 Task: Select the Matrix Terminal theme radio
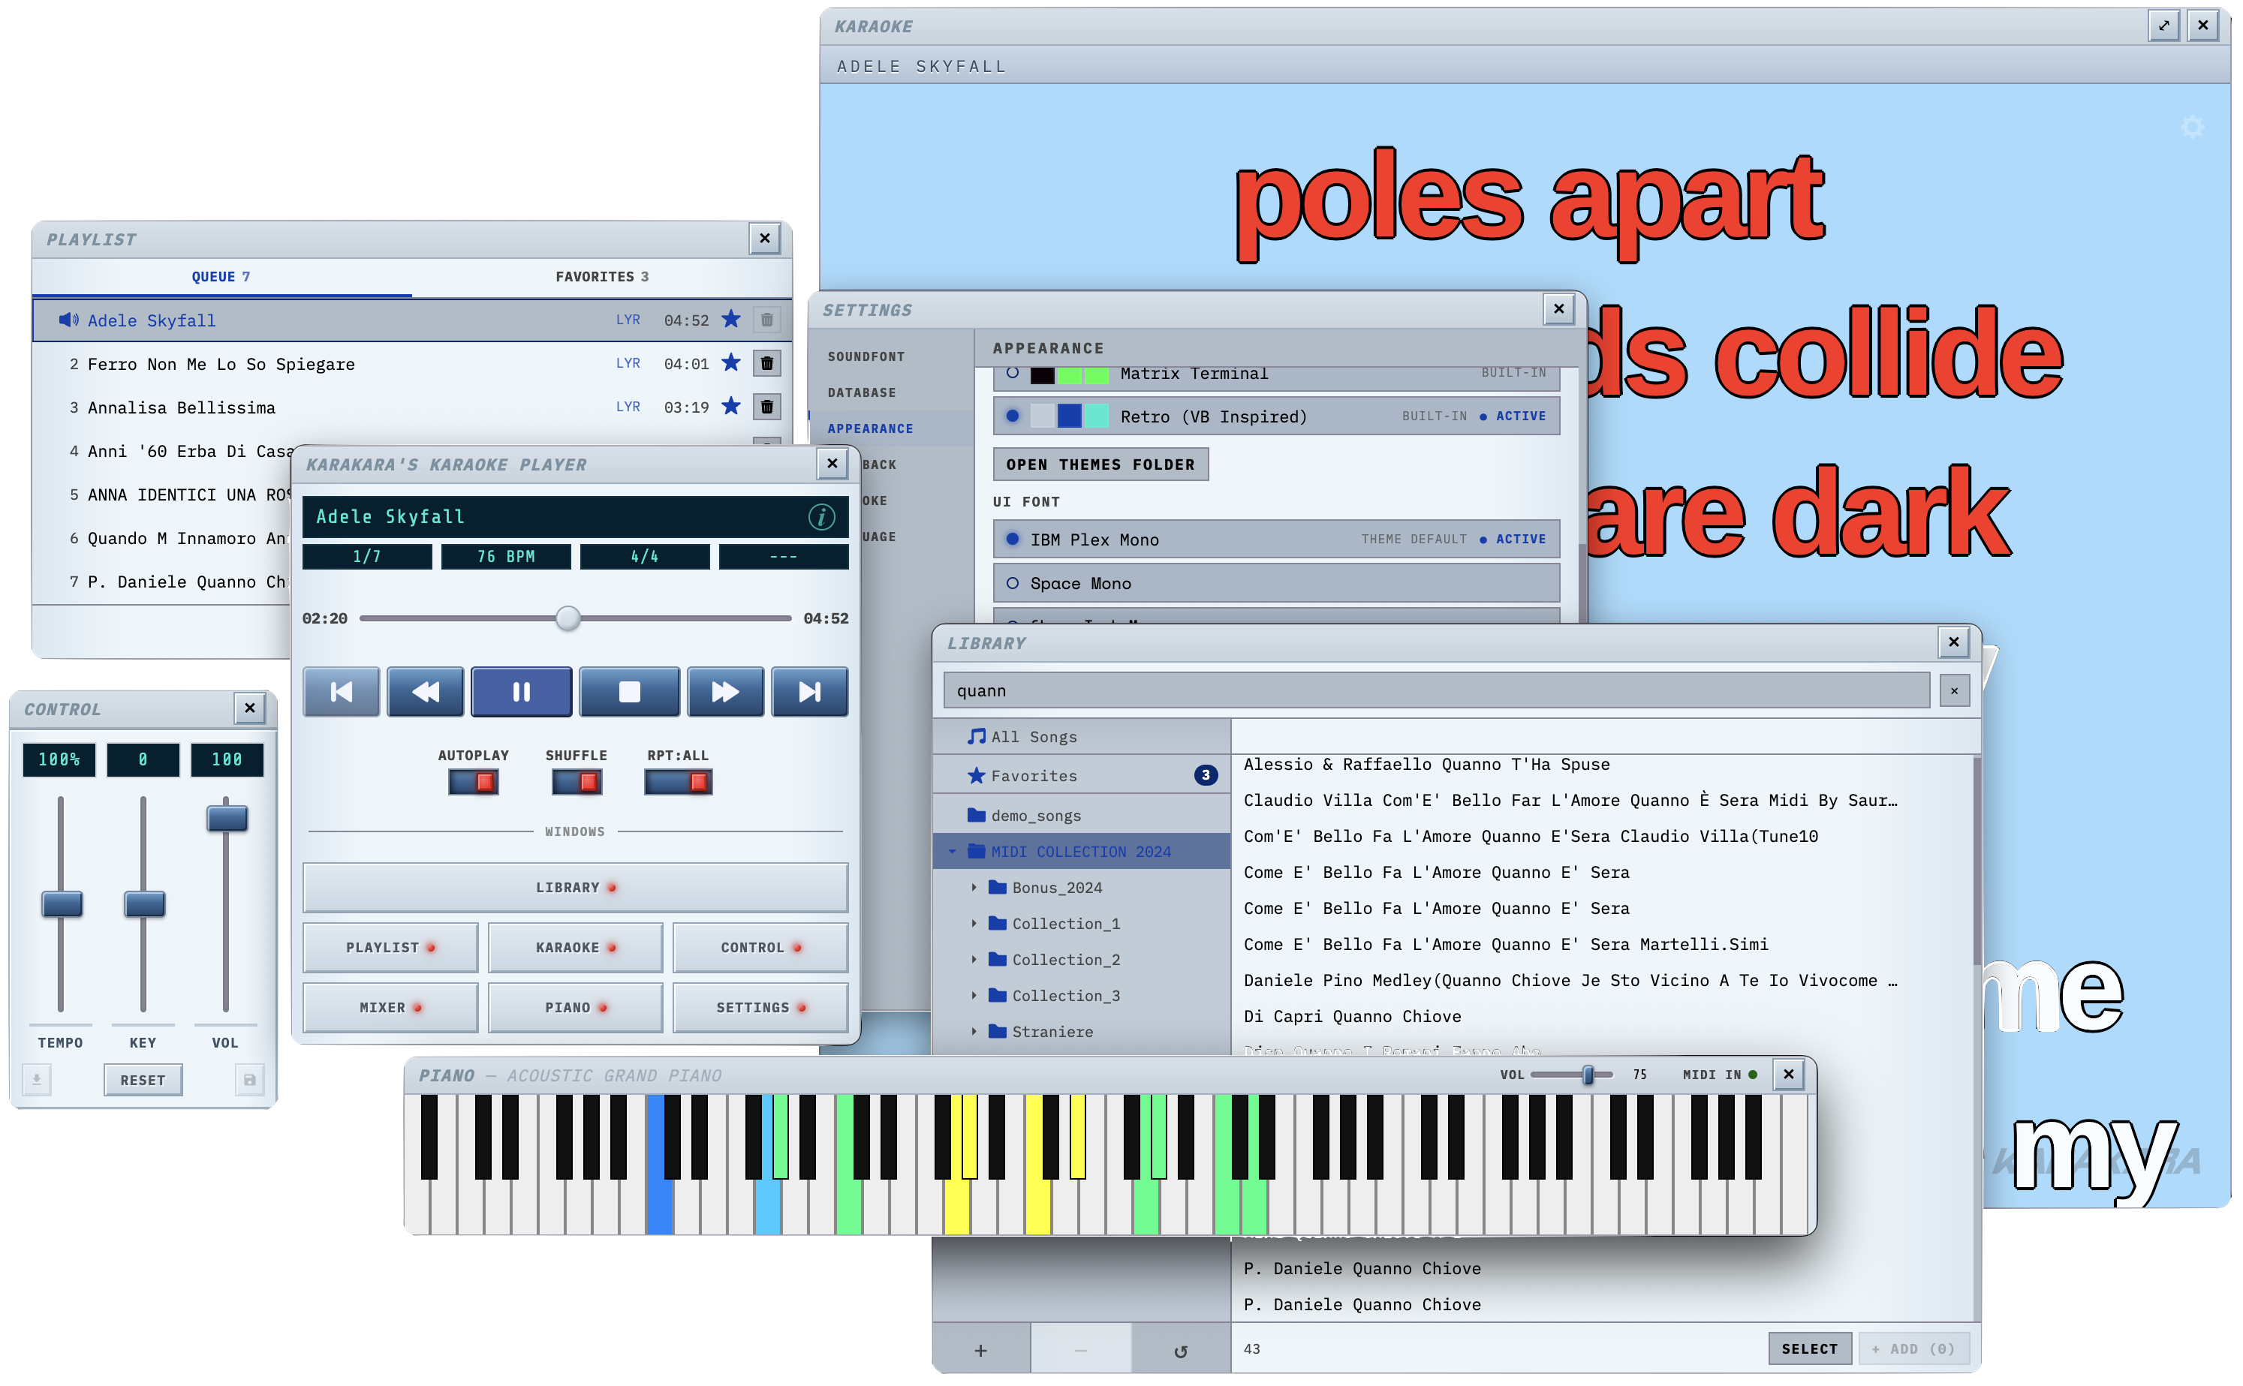[x=1013, y=372]
